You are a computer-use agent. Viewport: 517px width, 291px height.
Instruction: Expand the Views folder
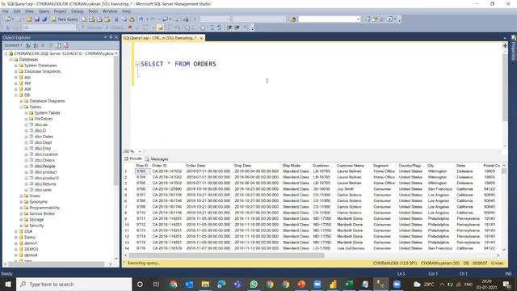point(21,196)
